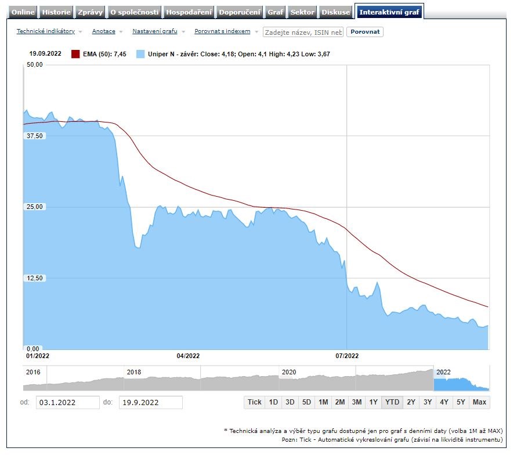Screen dimensions: 517x455
Task: Click the red EMA (50) legend swatch
Action: [x=75, y=54]
